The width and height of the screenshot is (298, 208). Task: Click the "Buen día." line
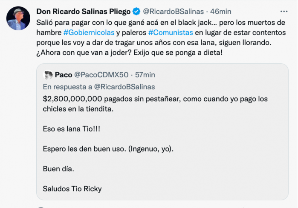coord(58,168)
